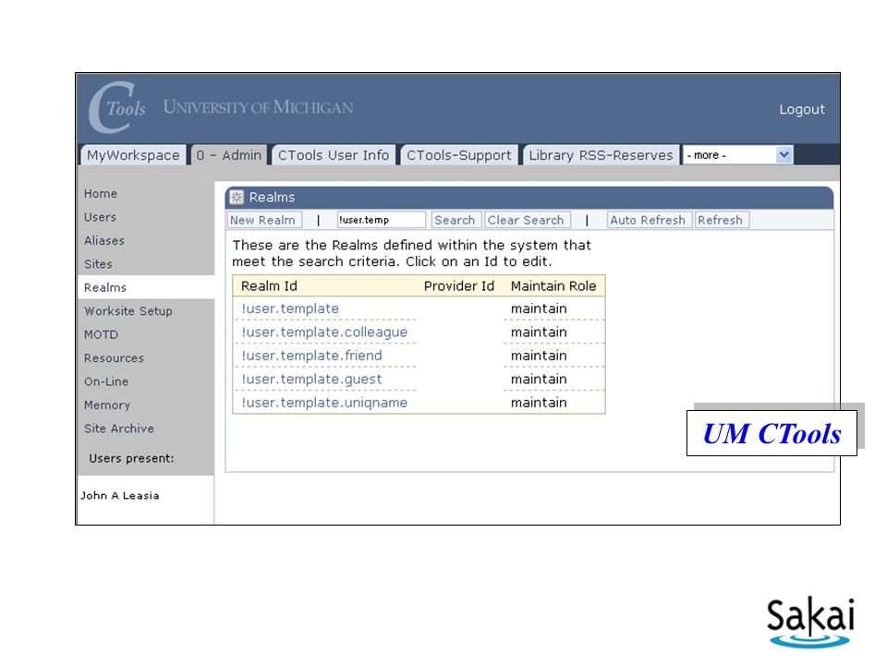Open Worksite Setup
887x665 pixels.
(128, 311)
